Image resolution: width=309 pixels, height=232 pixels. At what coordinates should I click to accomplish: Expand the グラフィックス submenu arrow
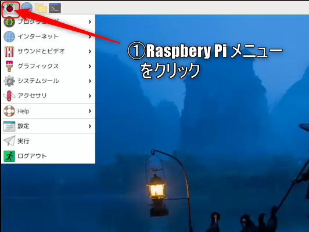pyautogui.click(x=90, y=66)
